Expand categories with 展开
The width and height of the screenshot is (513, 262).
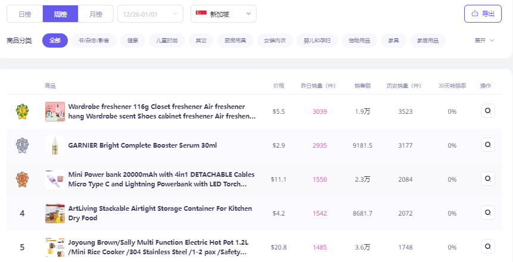coord(484,40)
